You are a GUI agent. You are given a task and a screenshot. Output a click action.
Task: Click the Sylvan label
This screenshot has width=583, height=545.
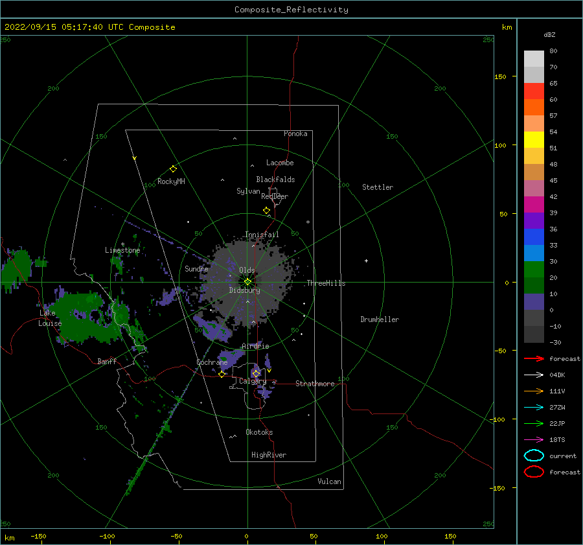[x=248, y=192]
